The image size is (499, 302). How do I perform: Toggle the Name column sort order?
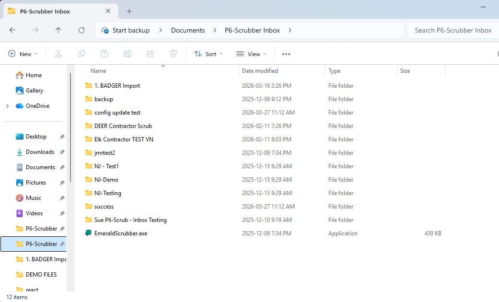click(98, 70)
